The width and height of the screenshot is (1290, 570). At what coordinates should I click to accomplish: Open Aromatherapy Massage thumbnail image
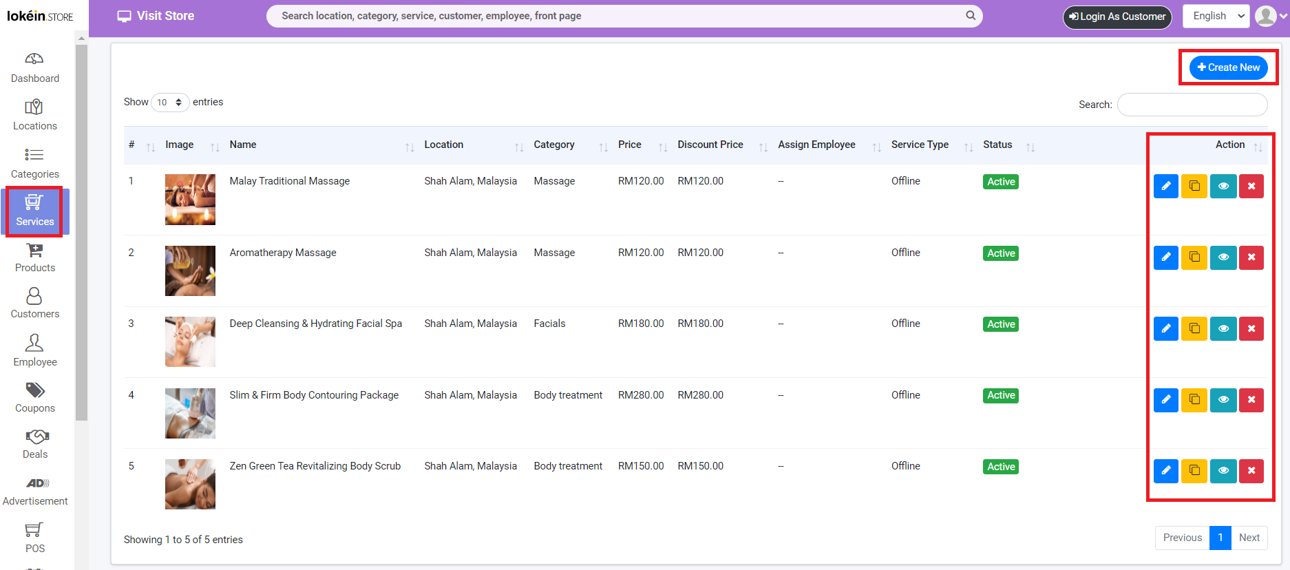(190, 271)
